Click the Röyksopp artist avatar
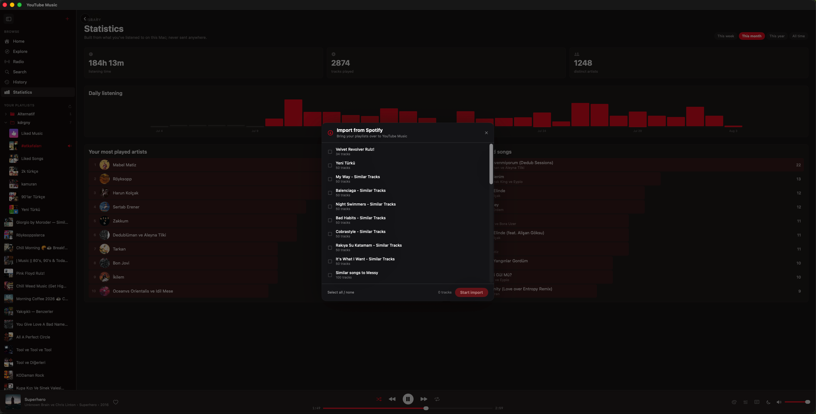 (x=105, y=179)
